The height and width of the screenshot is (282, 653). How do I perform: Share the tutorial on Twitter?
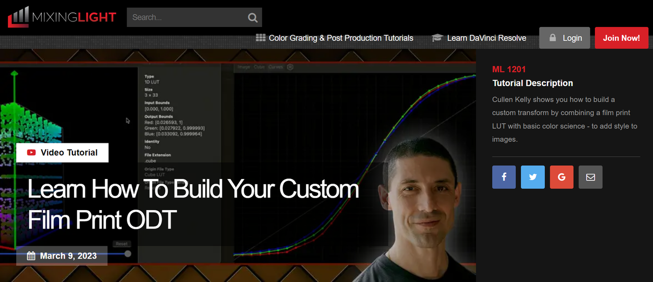coord(533,177)
